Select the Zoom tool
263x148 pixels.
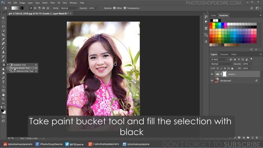click(x=3, y=99)
